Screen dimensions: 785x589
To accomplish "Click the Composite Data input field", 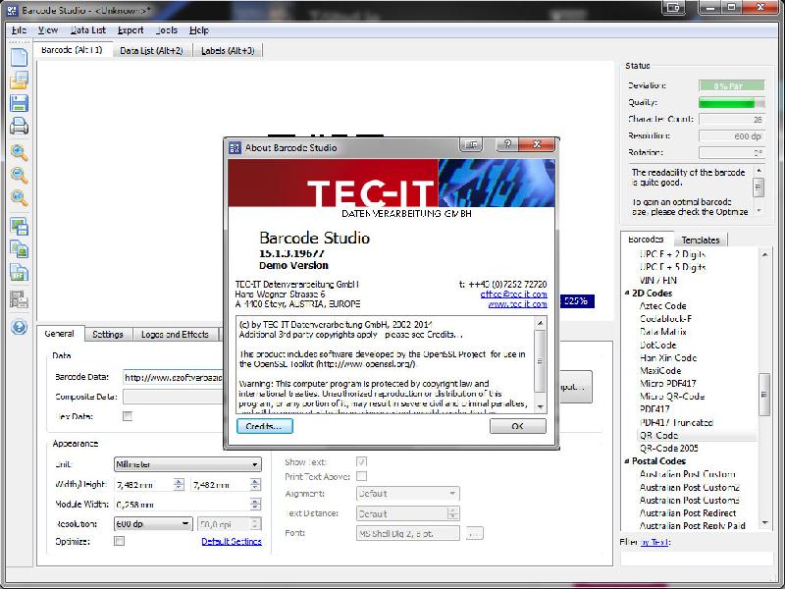I will click(174, 397).
